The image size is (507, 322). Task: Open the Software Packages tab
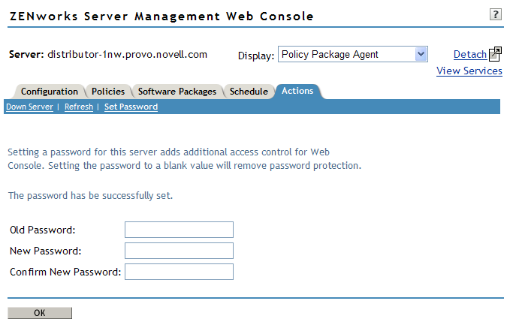pos(177,92)
